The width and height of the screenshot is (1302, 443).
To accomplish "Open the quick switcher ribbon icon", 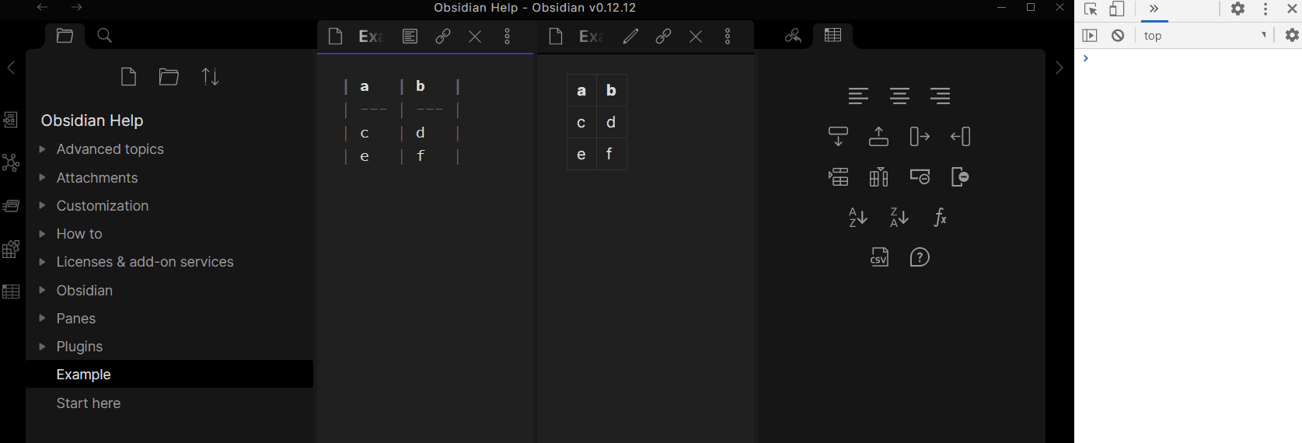I will pos(11,120).
